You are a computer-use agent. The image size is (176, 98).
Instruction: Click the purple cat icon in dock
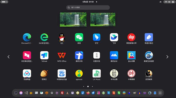21,93
